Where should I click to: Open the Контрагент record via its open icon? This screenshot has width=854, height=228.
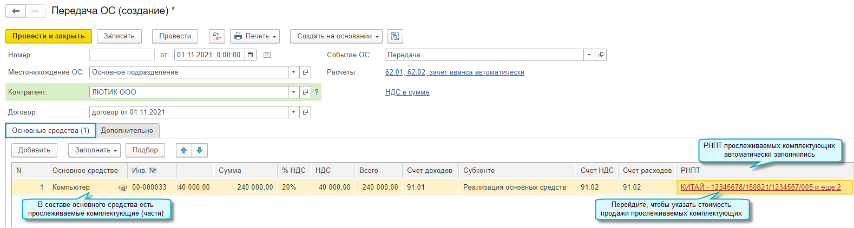(x=305, y=92)
